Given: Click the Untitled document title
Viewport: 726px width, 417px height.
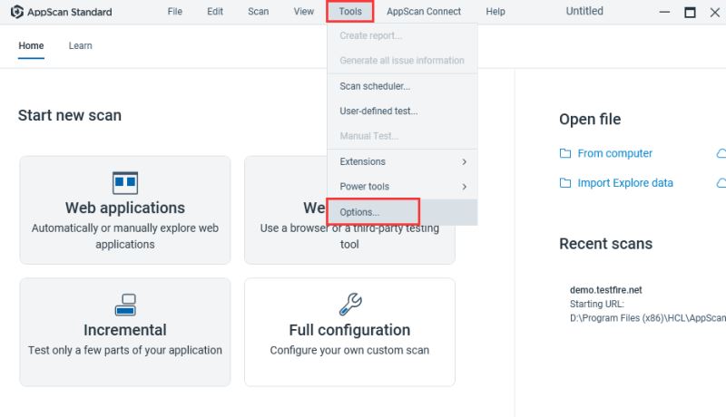Looking at the screenshot, I should [x=584, y=11].
